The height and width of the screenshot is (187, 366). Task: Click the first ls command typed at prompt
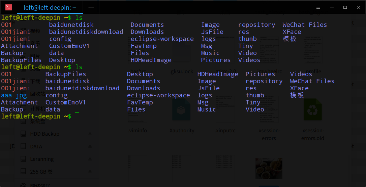point(79,18)
